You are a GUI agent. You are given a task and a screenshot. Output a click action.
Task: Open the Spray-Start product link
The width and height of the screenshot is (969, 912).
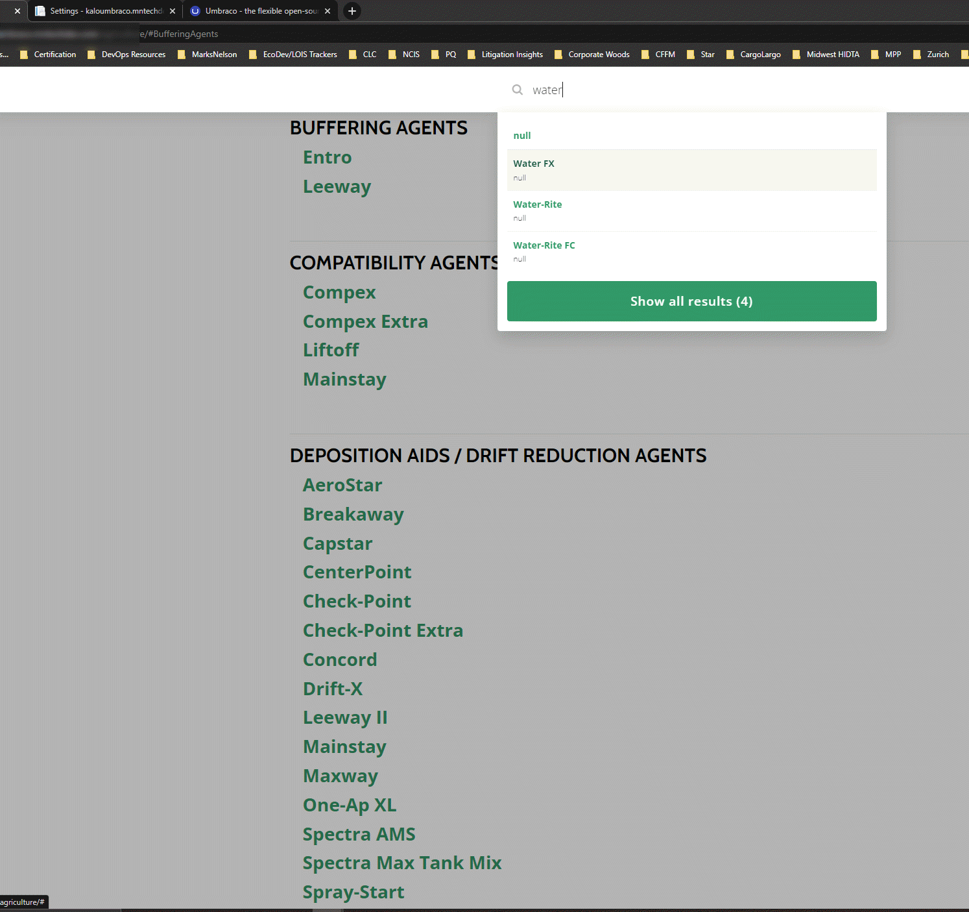[353, 893]
